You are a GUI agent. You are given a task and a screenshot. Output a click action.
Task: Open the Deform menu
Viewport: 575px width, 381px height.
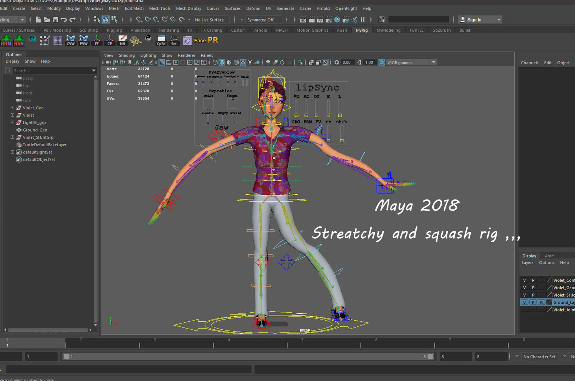pos(253,8)
